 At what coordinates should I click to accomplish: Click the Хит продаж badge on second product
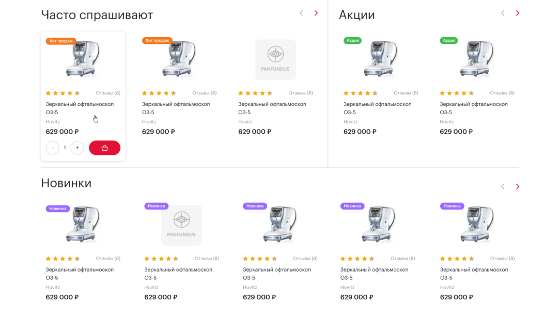tap(157, 41)
